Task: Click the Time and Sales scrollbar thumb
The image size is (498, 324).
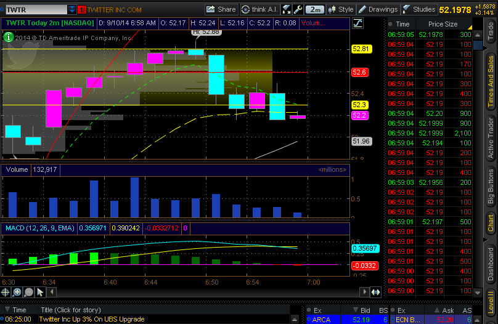Action: (478, 45)
